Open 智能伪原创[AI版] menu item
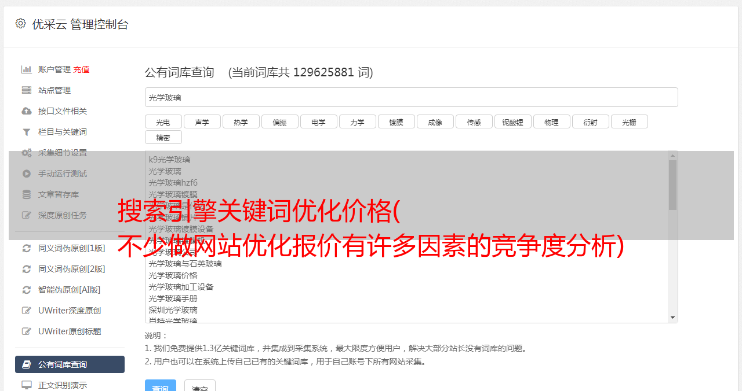 point(70,290)
